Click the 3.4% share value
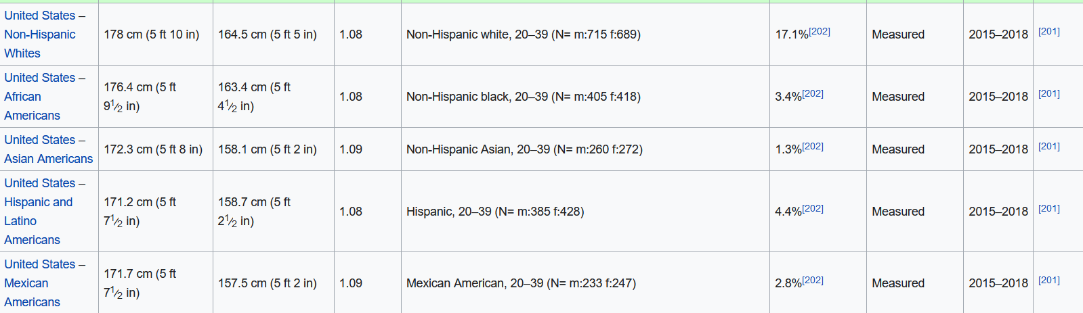Screen dimensions: 1083x313 (x=788, y=97)
